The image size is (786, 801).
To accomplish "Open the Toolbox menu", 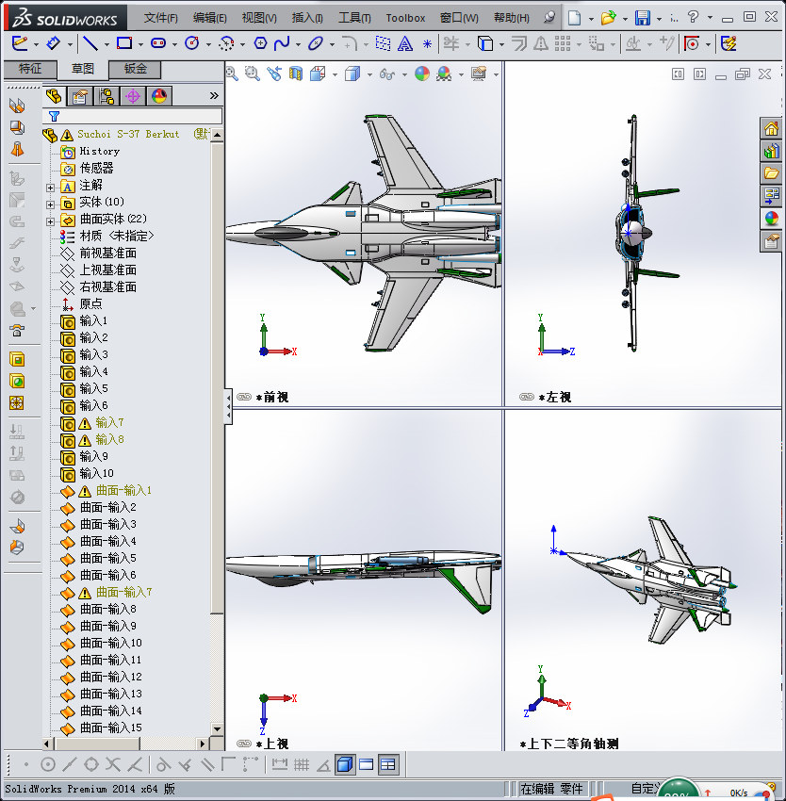I will coord(405,18).
